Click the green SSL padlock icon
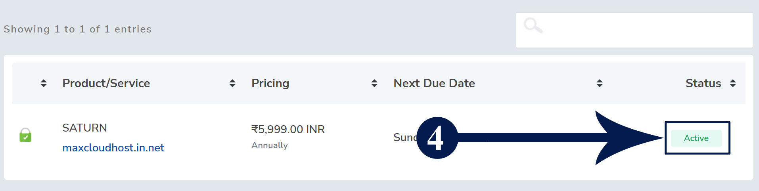The image size is (759, 191). 25,135
